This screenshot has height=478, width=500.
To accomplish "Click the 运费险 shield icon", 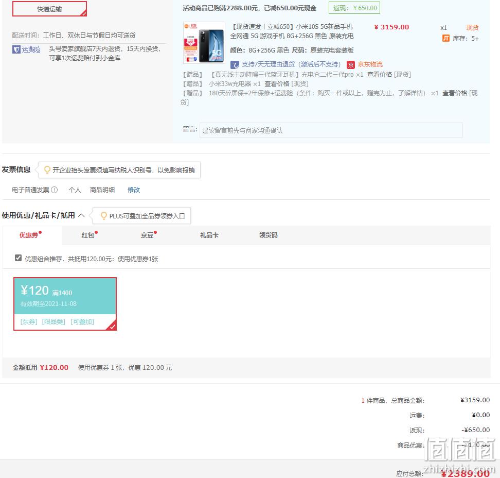I will 16,49.
